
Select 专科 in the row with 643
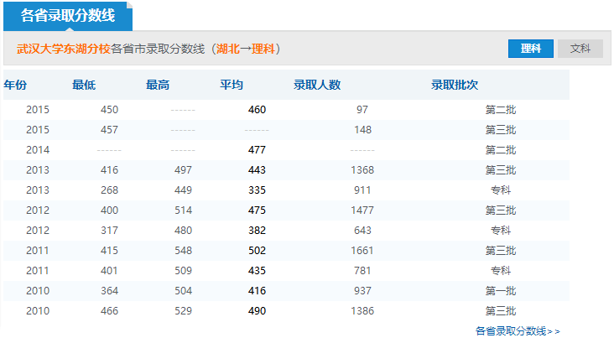[x=501, y=231]
